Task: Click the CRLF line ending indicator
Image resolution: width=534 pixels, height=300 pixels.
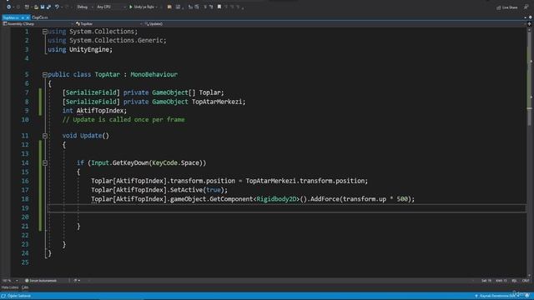Action: click(x=526, y=281)
